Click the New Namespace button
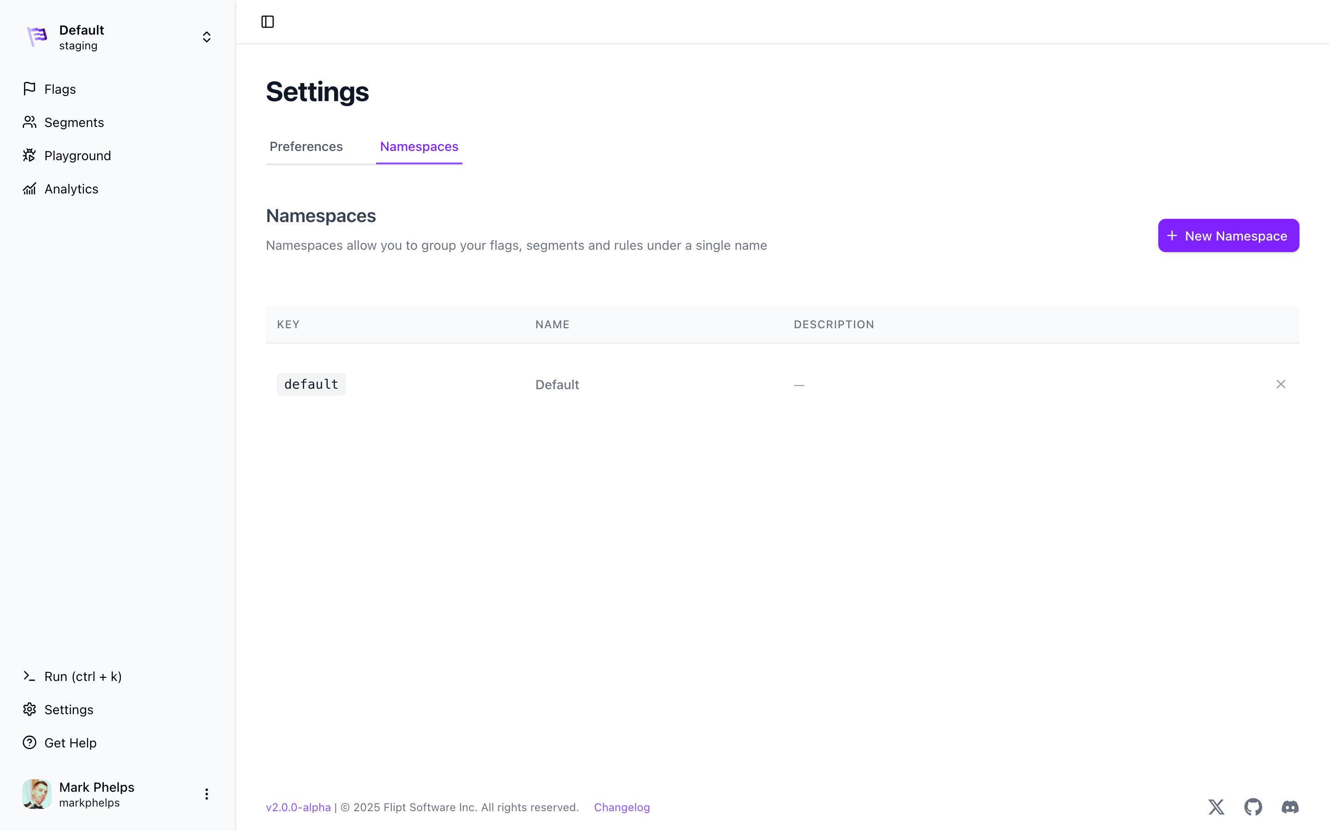Image resolution: width=1329 pixels, height=831 pixels. [x=1228, y=236]
